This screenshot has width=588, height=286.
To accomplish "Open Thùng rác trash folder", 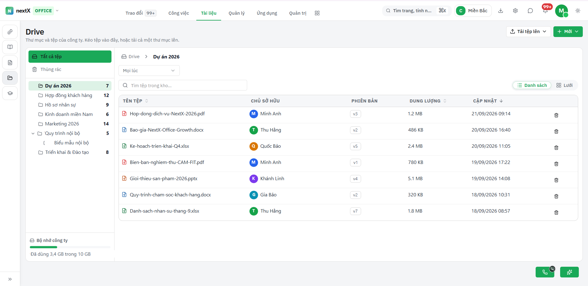I will [x=70, y=69].
